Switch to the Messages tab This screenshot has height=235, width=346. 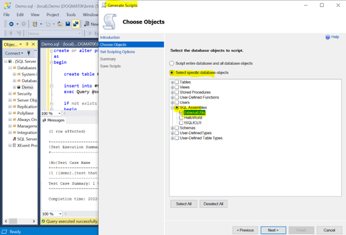pos(53,120)
